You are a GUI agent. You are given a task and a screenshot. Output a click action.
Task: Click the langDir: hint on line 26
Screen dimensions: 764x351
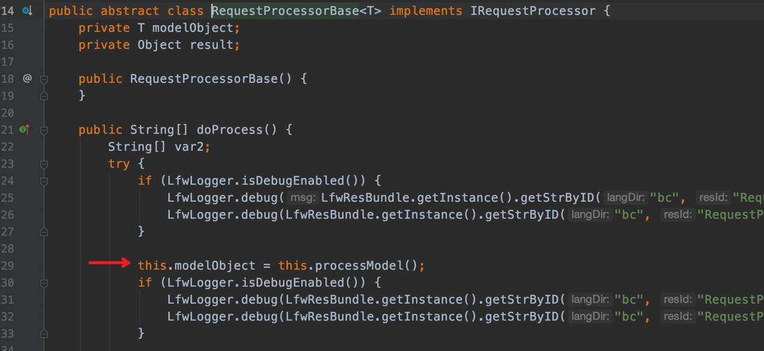pyautogui.click(x=590, y=215)
